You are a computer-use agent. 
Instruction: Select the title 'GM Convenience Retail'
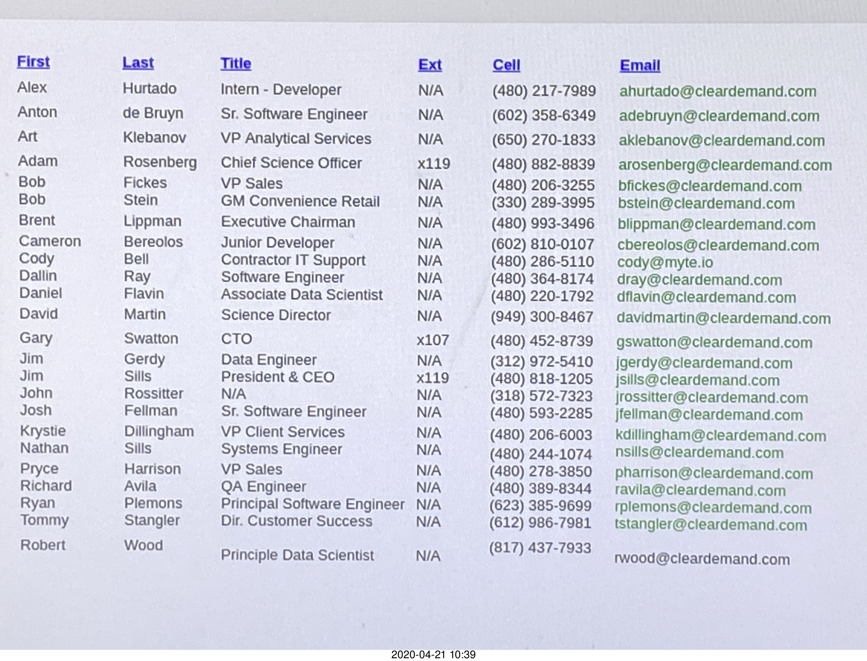300,201
